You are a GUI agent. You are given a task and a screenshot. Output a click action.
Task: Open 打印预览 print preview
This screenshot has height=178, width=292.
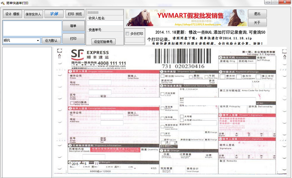point(75,14)
